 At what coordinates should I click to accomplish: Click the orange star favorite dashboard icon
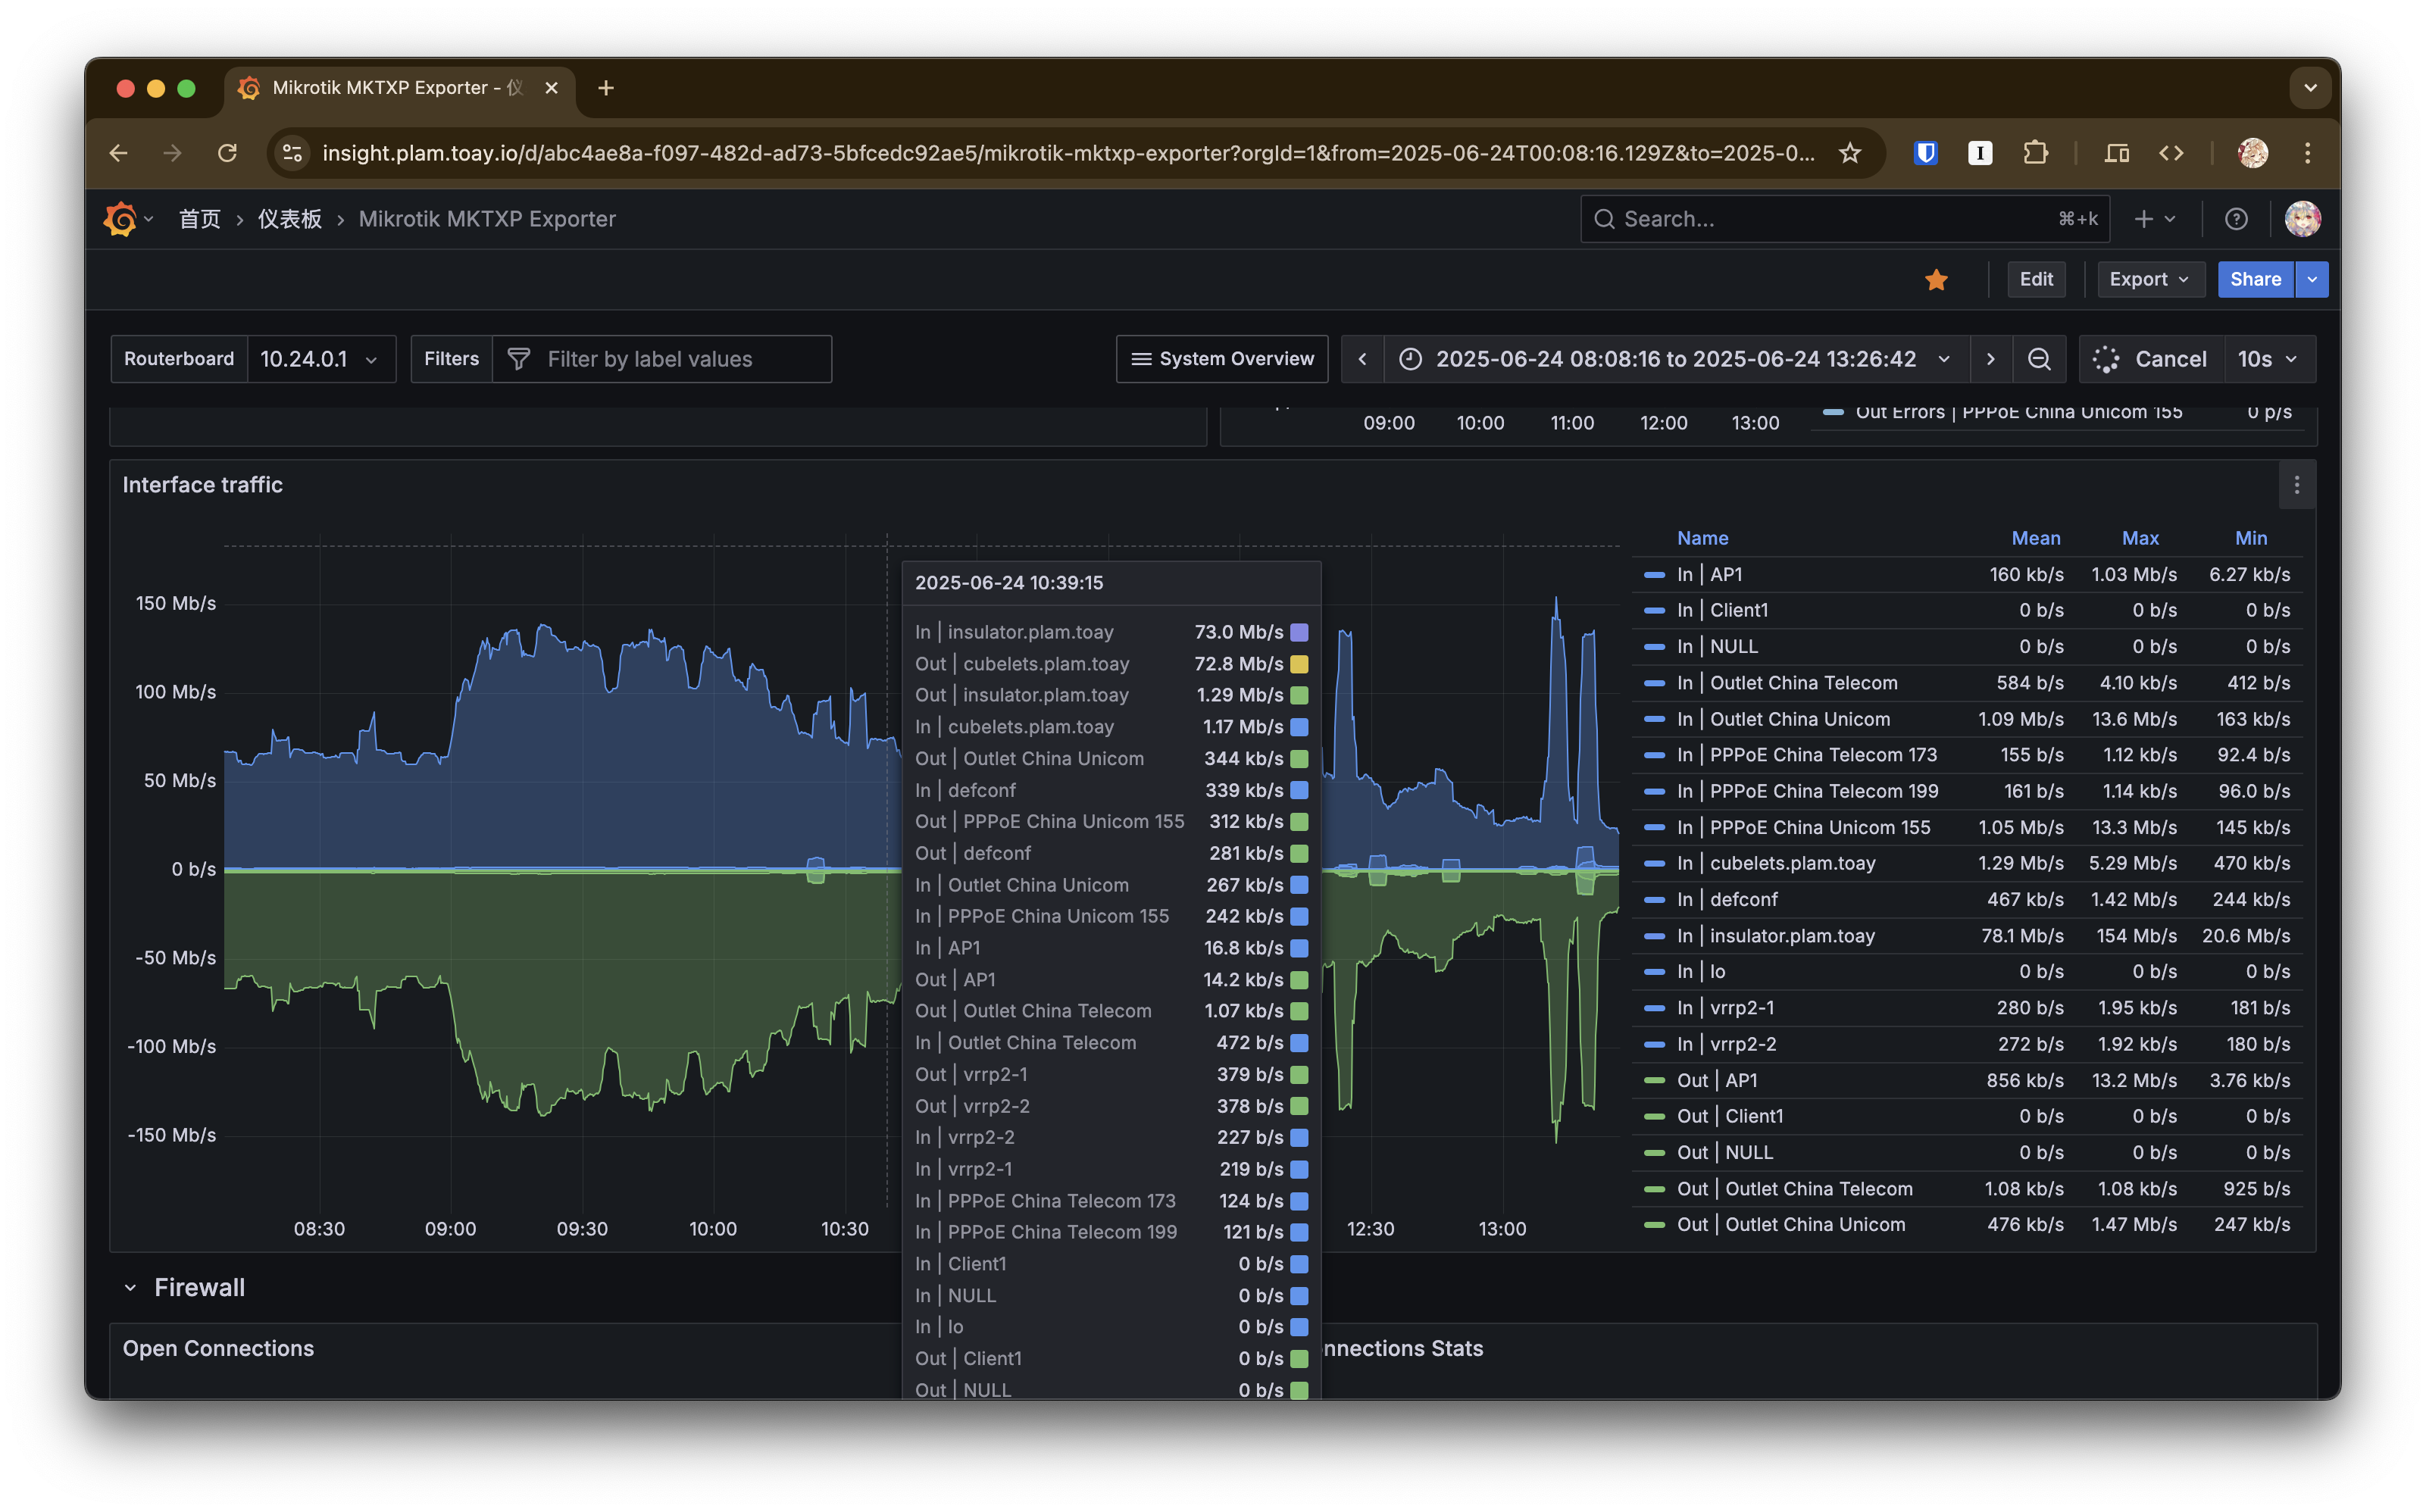(1936, 280)
